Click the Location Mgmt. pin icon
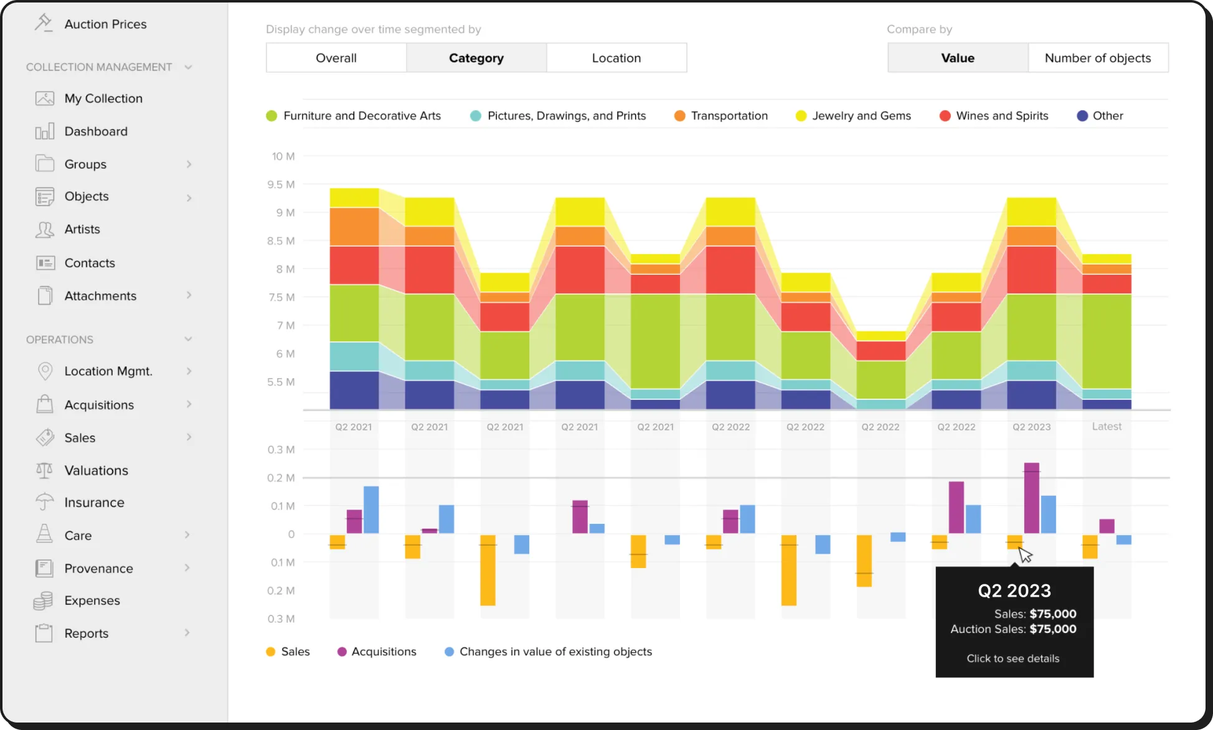The width and height of the screenshot is (1213, 730). click(x=44, y=371)
